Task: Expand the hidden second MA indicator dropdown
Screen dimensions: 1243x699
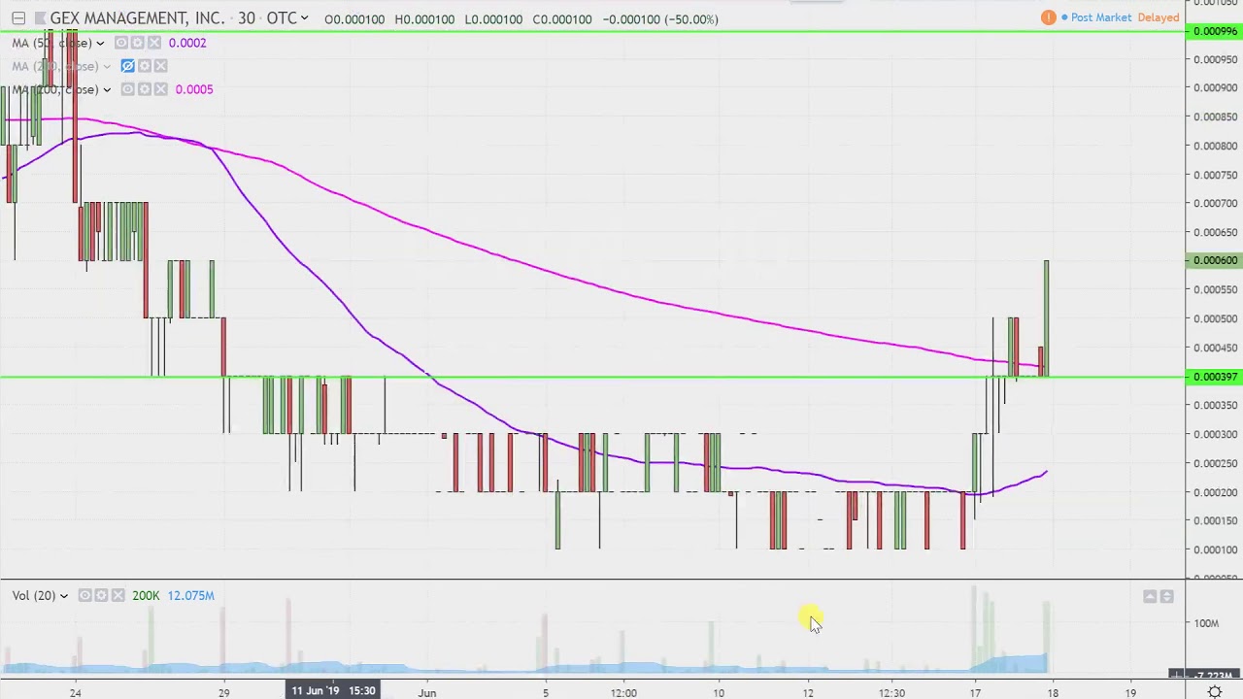Action: [106, 66]
